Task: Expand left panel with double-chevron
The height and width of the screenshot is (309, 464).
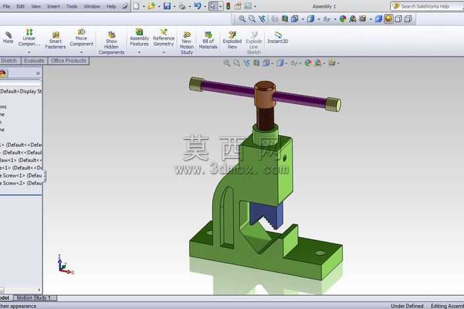Action: [38, 73]
